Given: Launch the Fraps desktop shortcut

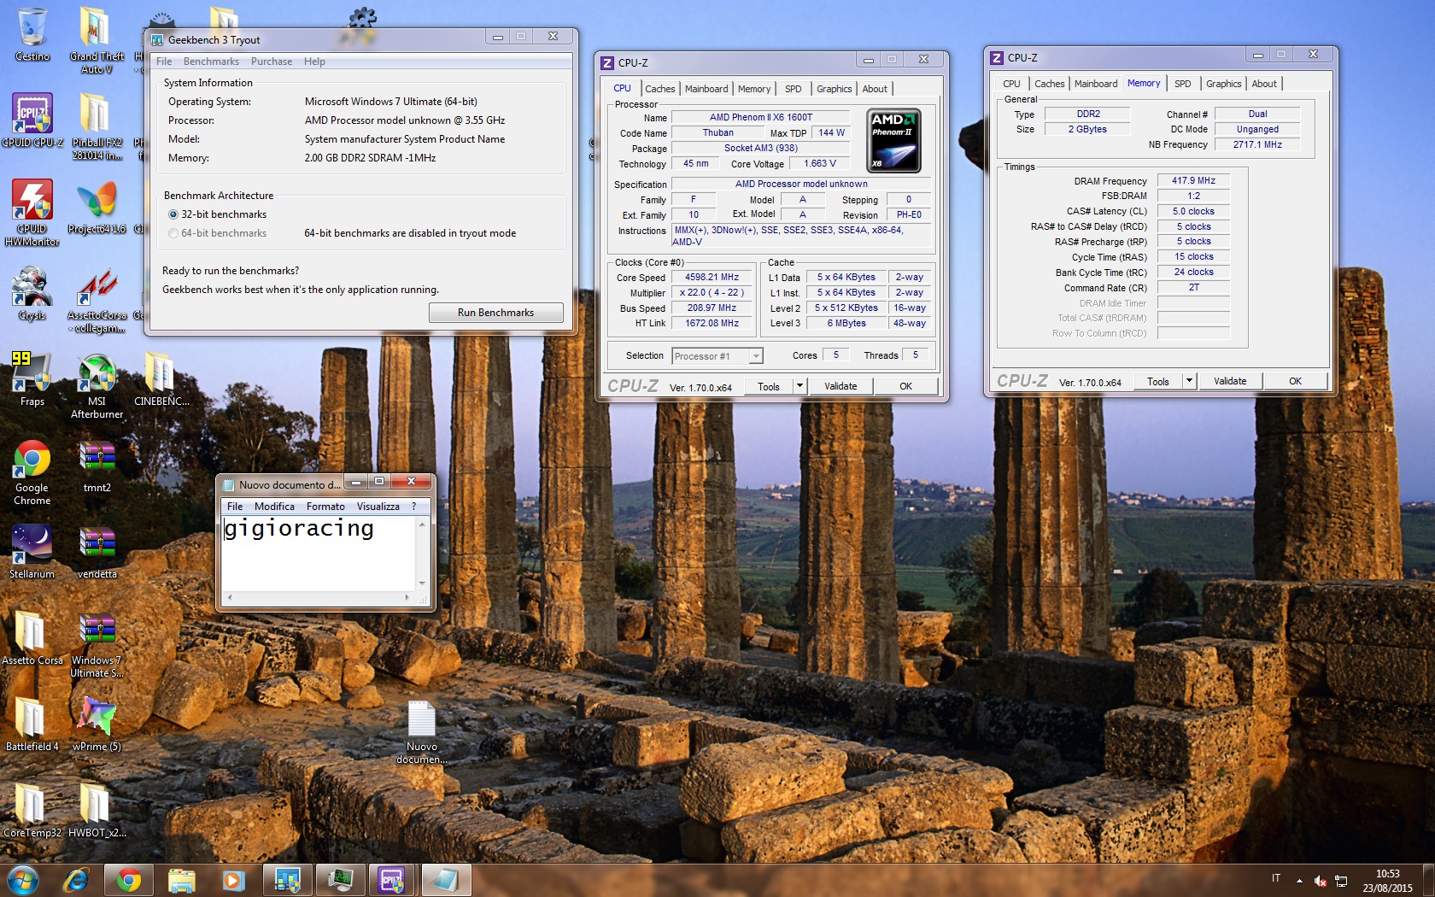Looking at the screenshot, I should (x=32, y=379).
